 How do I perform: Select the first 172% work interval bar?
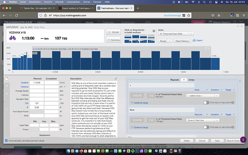[36, 60]
